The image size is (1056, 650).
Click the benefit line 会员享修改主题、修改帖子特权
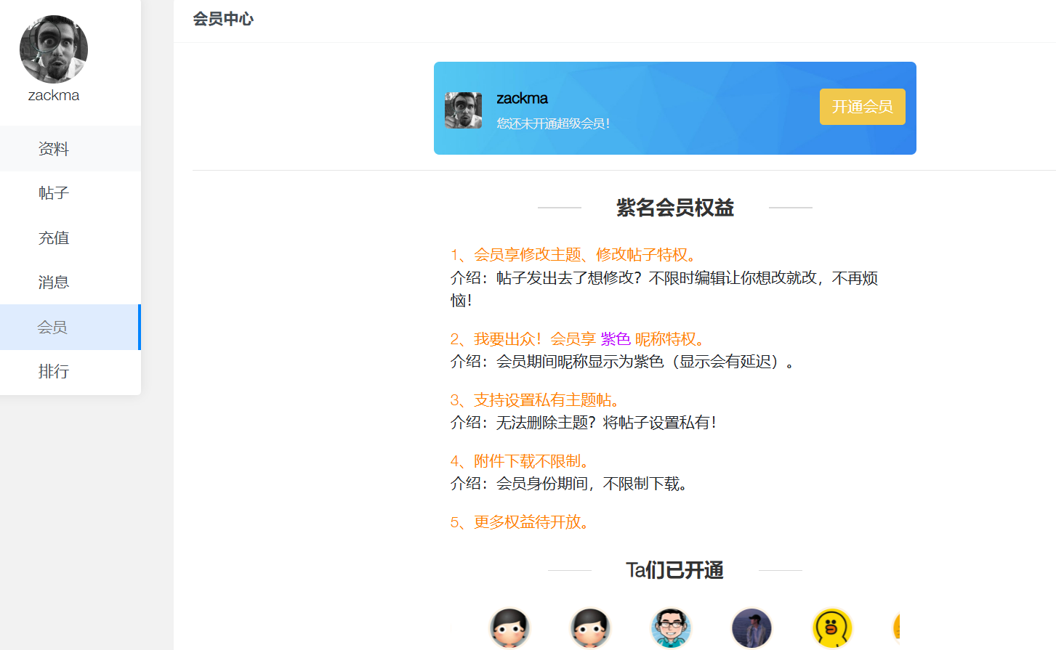point(575,255)
